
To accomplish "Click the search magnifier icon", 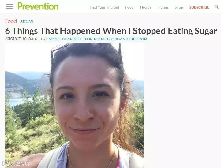I will [x=216, y=7].
